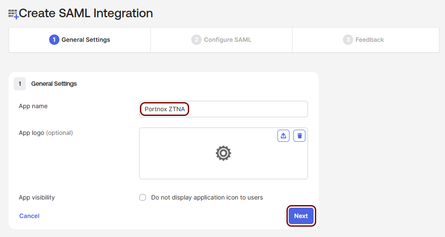Click the app grid icon beside the page title
Image resolution: width=445 pixels, height=237 pixels.
[13, 14]
